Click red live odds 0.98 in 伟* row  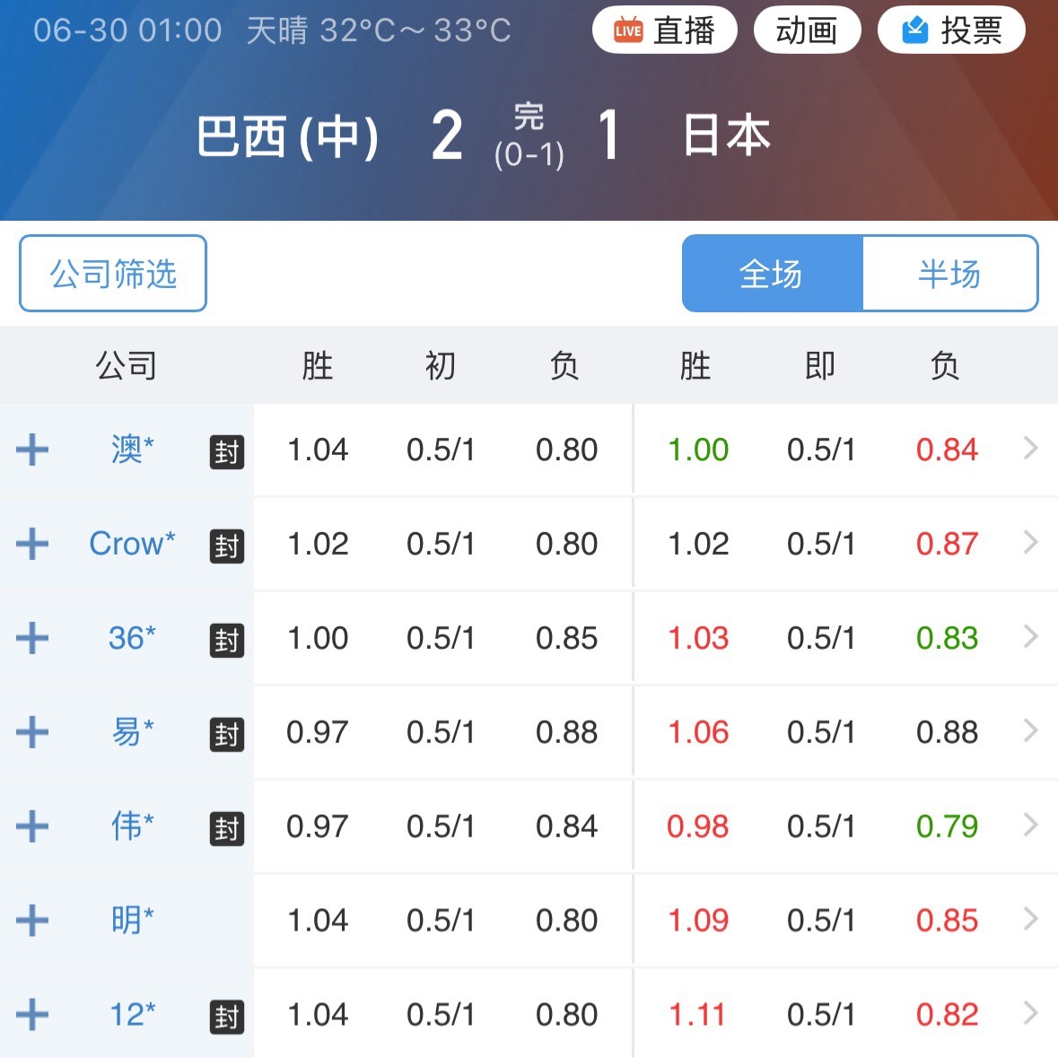698,826
